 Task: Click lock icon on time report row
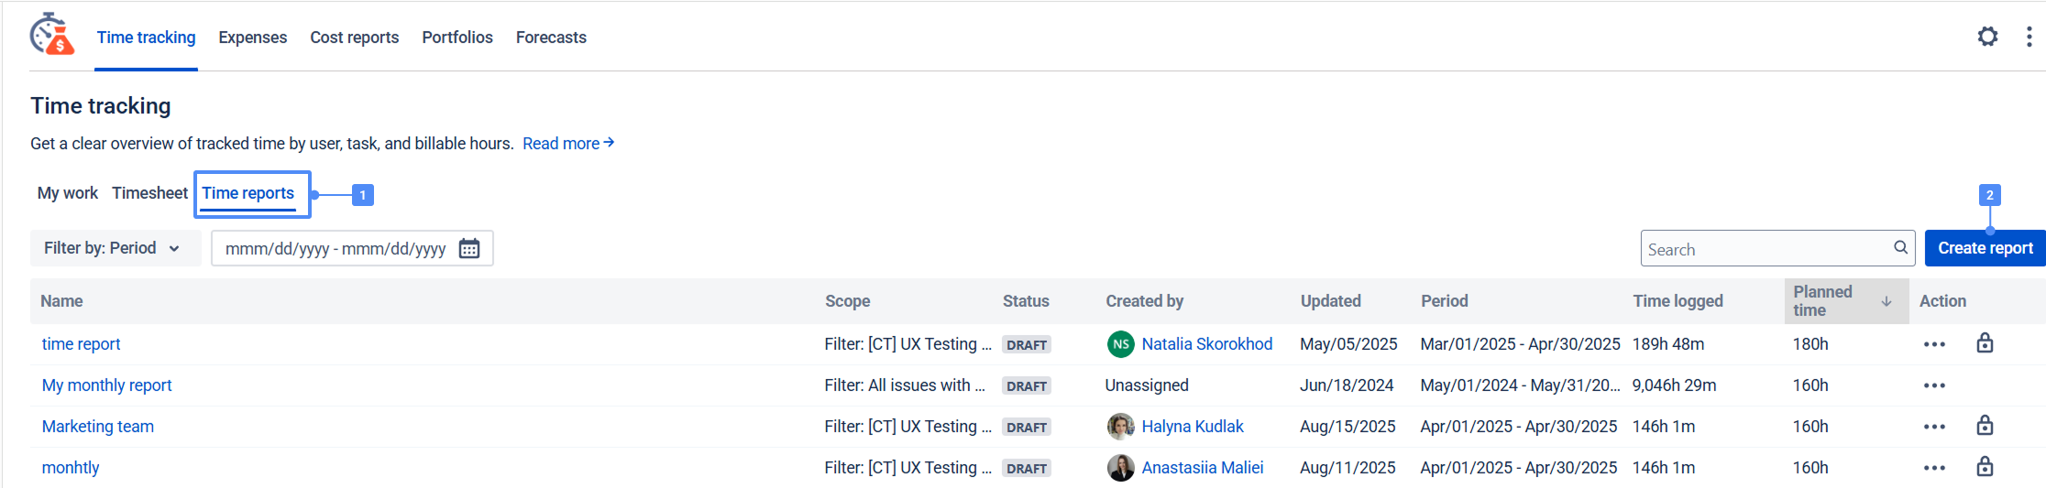1985,343
